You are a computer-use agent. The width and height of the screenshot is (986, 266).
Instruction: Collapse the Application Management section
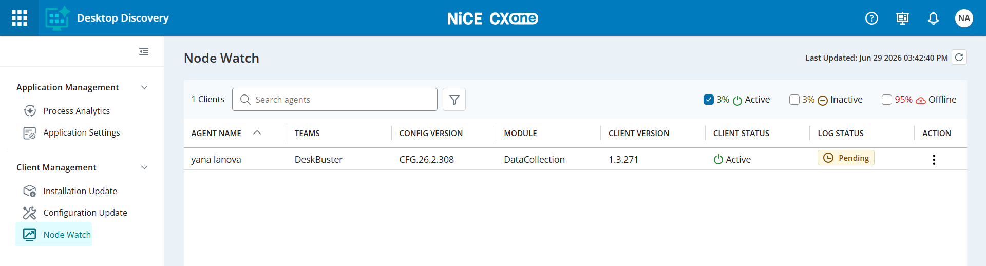point(144,87)
